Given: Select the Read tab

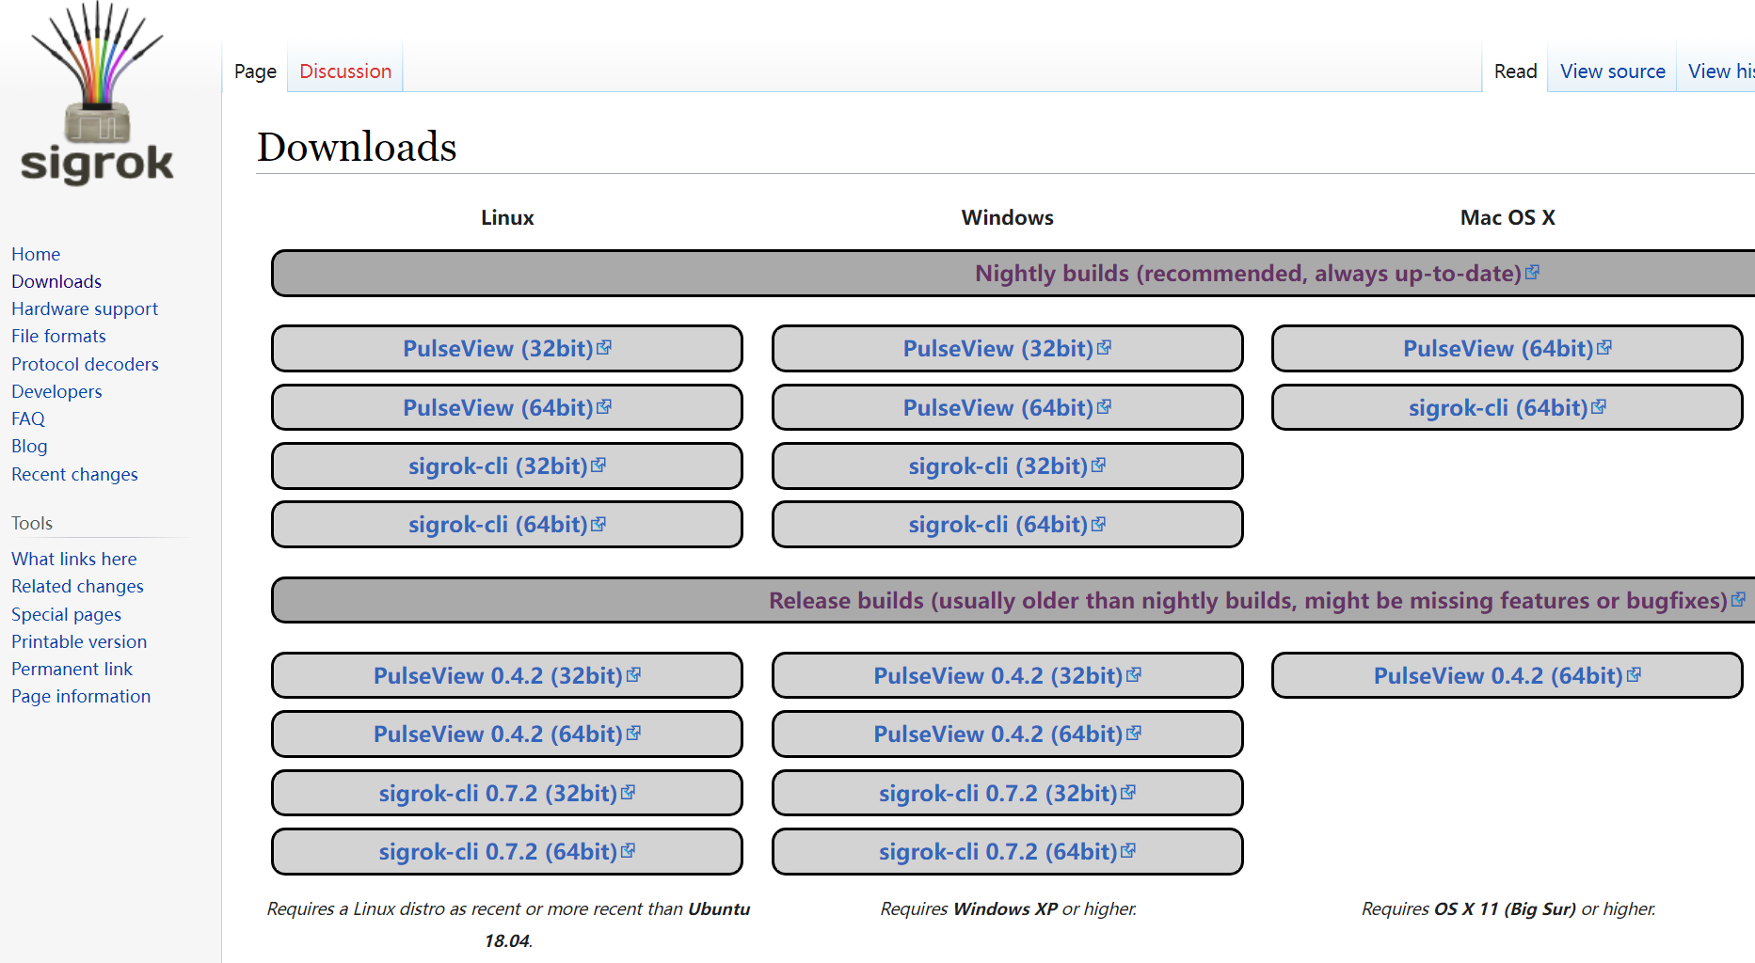Looking at the screenshot, I should 1515,71.
